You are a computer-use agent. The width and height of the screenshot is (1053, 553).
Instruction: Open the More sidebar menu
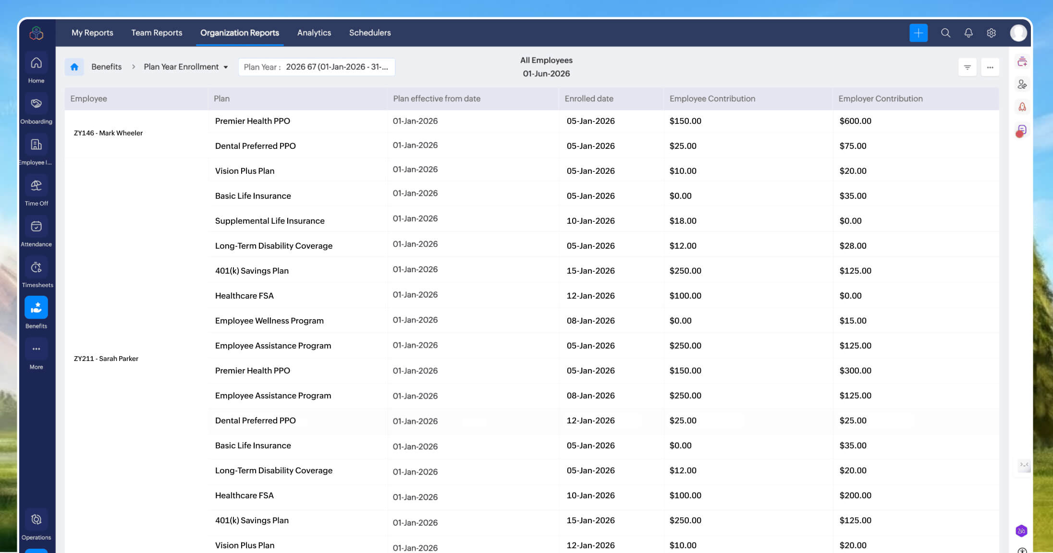pyautogui.click(x=36, y=349)
